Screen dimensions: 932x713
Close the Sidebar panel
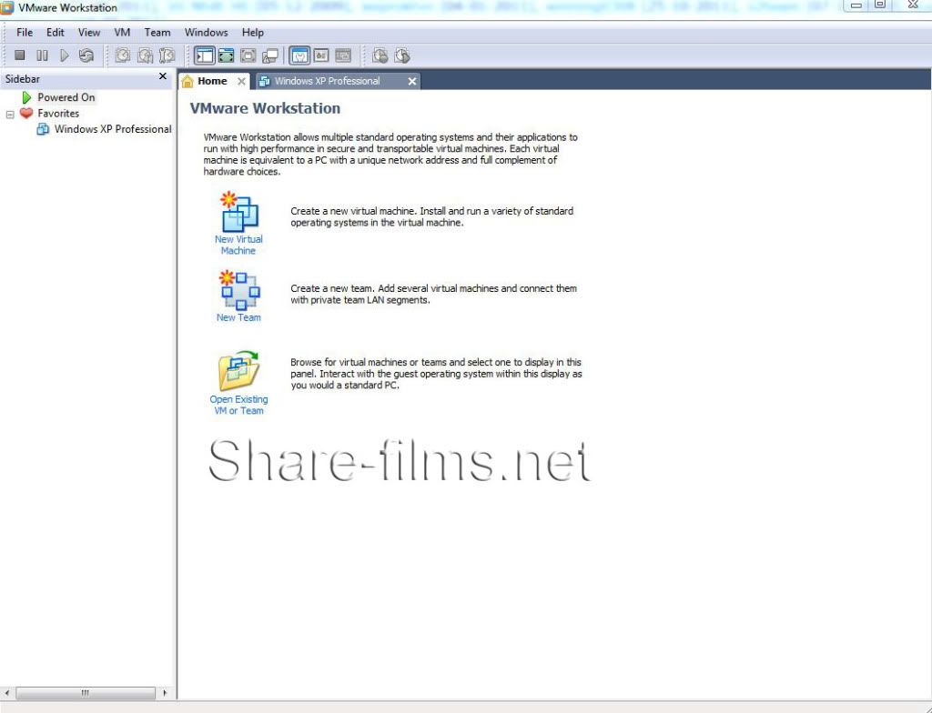point(163,76)
